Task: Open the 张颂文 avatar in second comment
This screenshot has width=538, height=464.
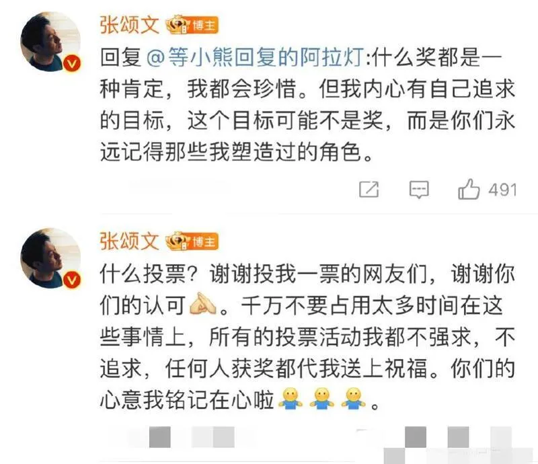Action: click(x=50, y=258)
